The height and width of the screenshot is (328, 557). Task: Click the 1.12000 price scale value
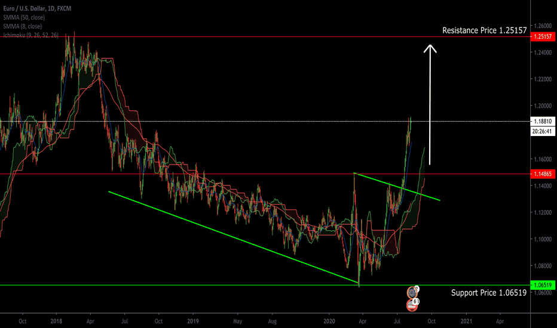pyautogui.click(x=543, y=212)
